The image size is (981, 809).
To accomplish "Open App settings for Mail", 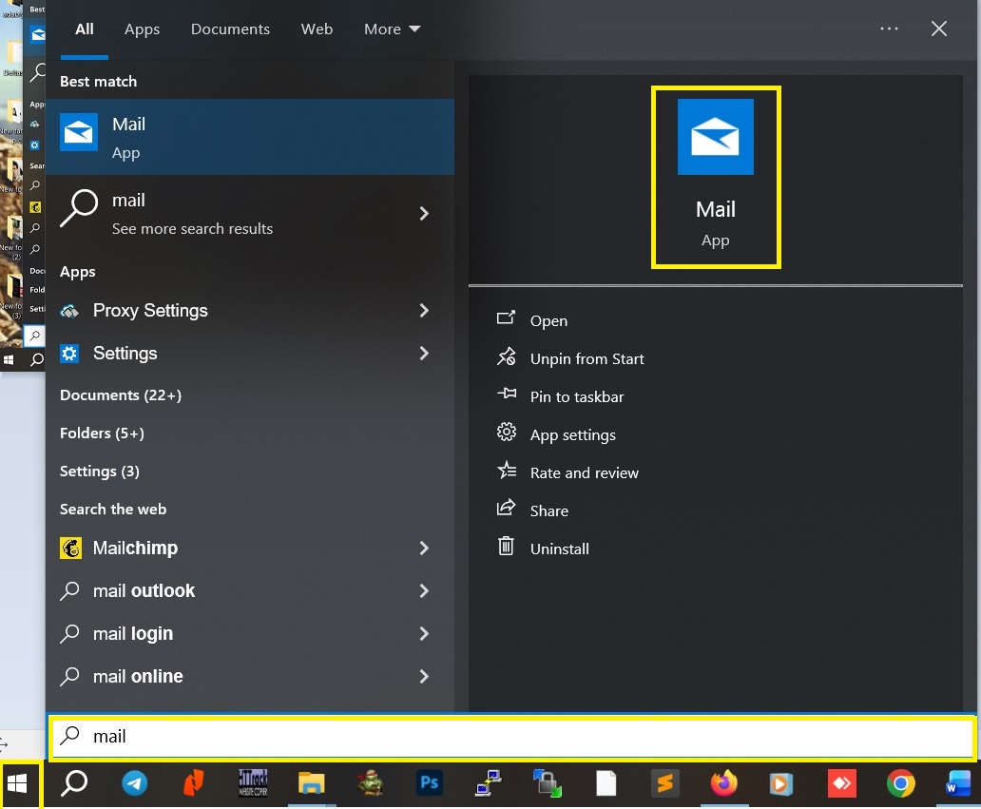I will click(572, 434).
